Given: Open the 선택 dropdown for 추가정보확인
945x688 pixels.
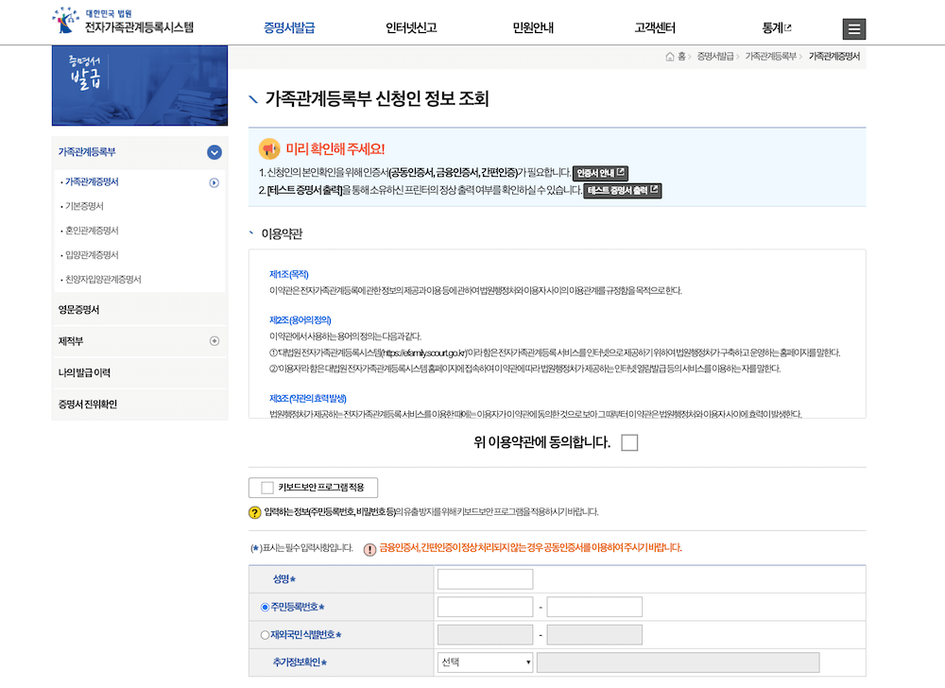Looking at the screenshot, I should (x=484, y=662).
